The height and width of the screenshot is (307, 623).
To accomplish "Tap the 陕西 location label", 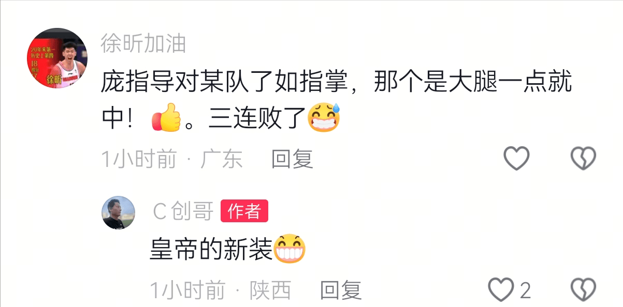I will click(270, 290).
